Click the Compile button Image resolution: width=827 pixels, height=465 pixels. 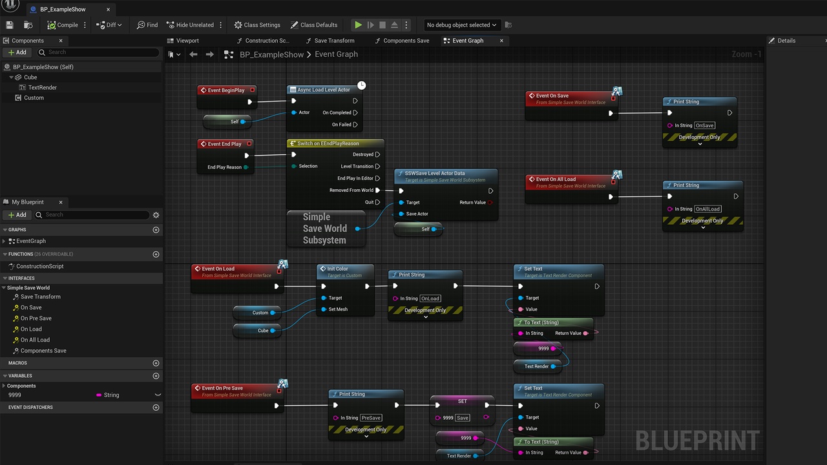[63, 25]
